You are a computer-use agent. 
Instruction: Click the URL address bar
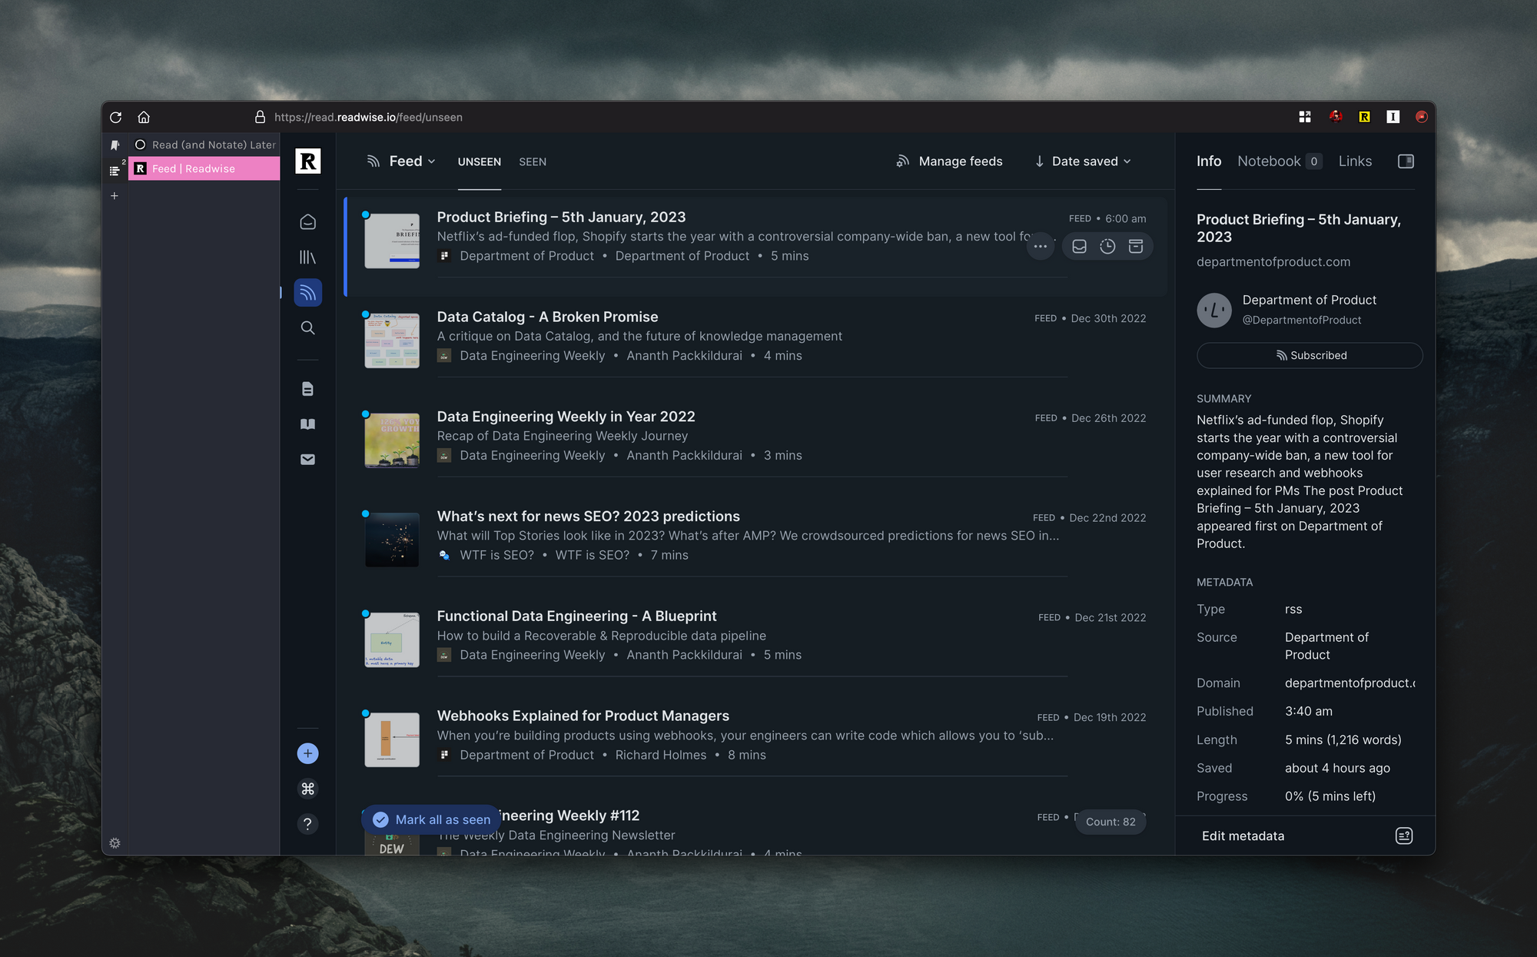click(x=368, y=117)
